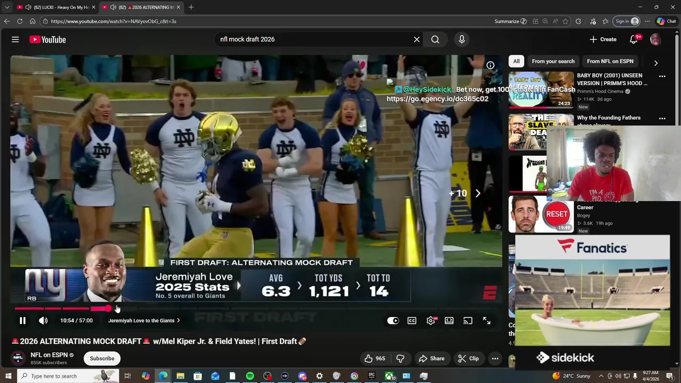Screen dimensions: 681x383
Task: Open the Aaron Rodgers RESET video thumbnail
Action: point(541,214)
